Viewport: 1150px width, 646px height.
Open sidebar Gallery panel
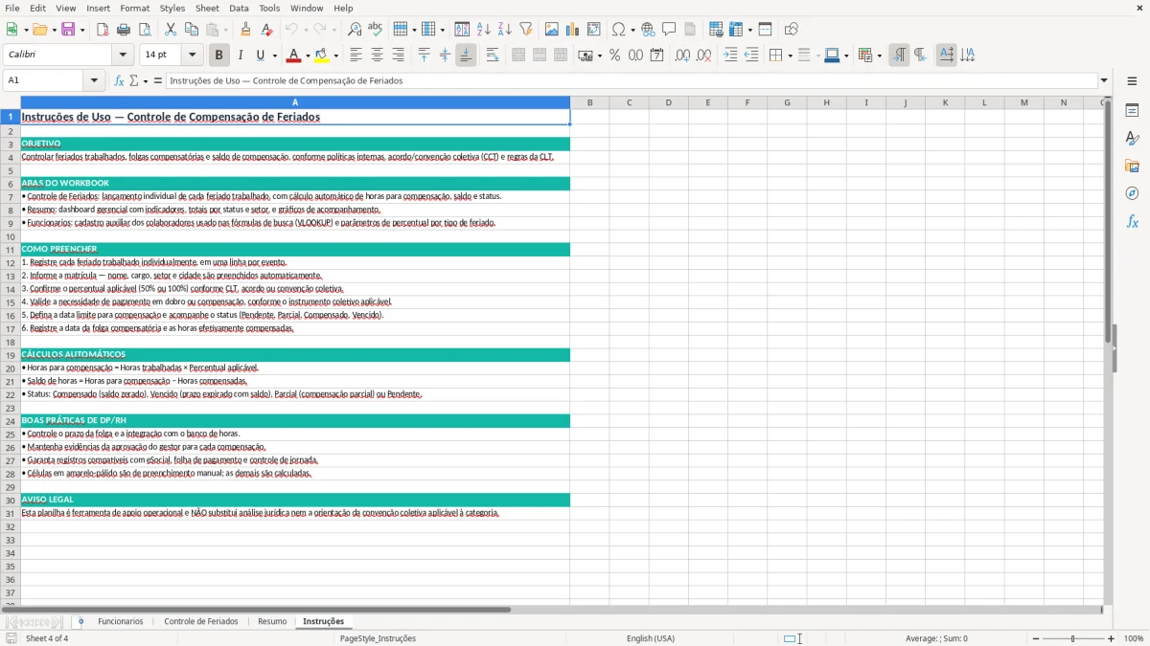1132,166
